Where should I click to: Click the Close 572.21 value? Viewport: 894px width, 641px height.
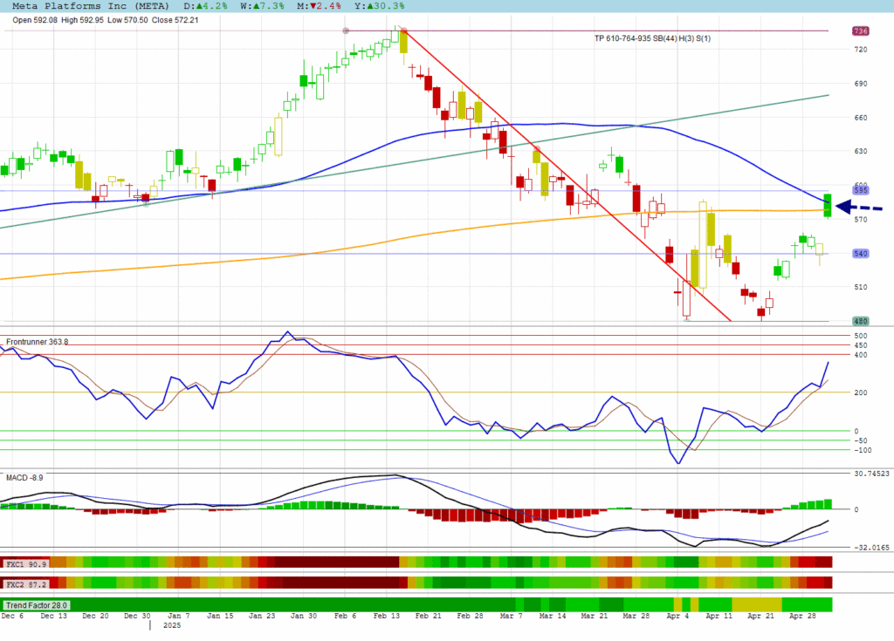pyautogui.click(x=175, y=20)
